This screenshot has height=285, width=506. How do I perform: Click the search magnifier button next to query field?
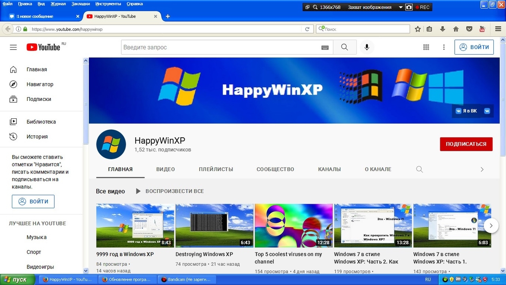tap(344, 47)
